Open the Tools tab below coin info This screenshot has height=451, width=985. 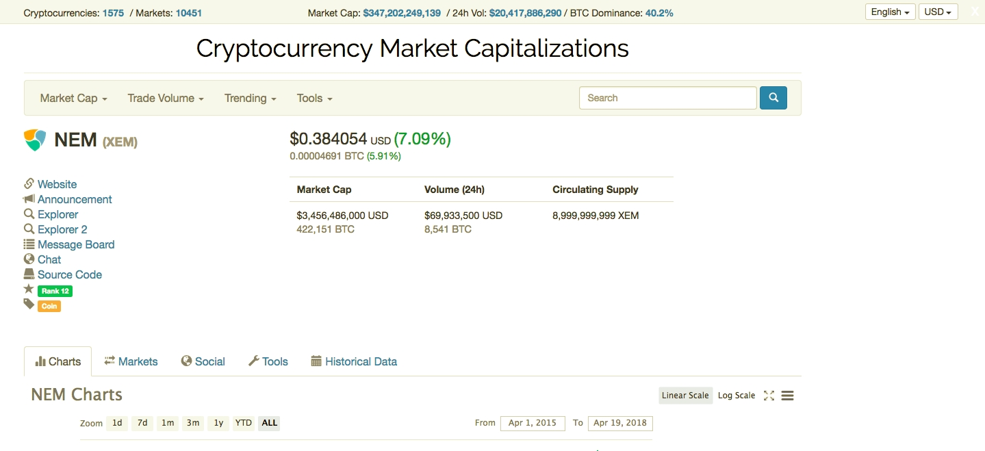(268, 361)
